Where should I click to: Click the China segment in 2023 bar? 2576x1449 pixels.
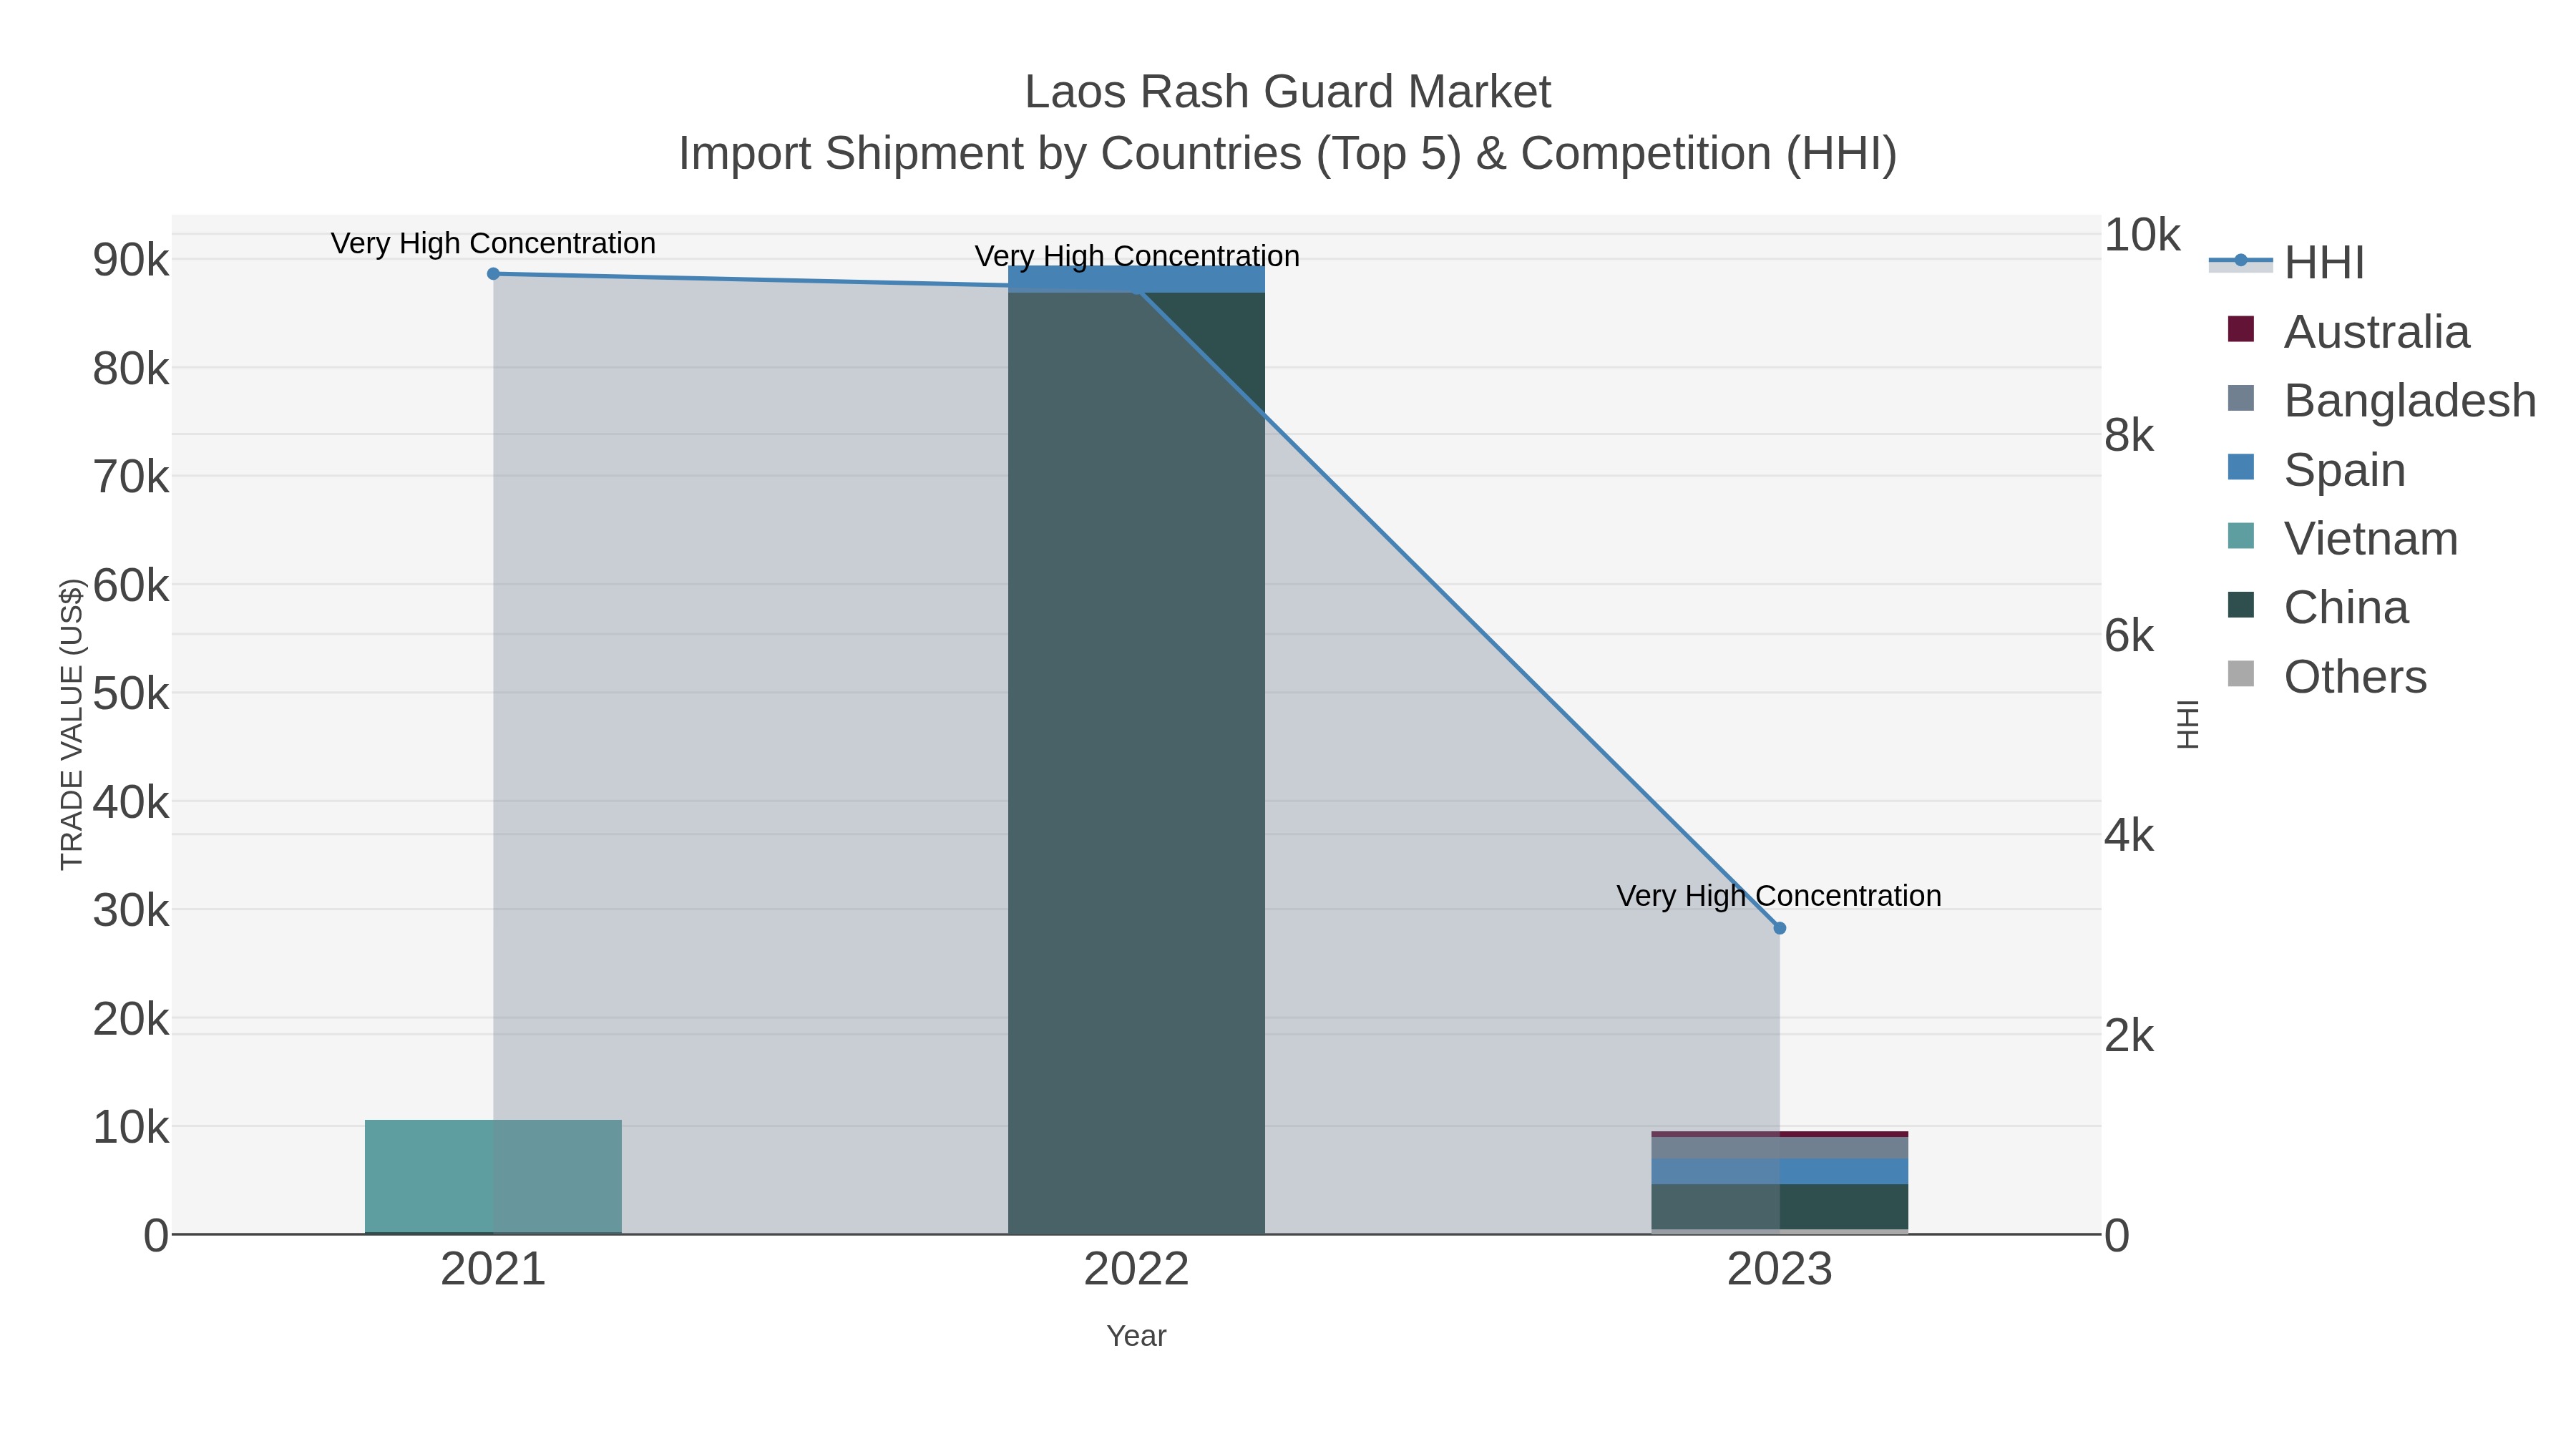click(1779, 1207)
